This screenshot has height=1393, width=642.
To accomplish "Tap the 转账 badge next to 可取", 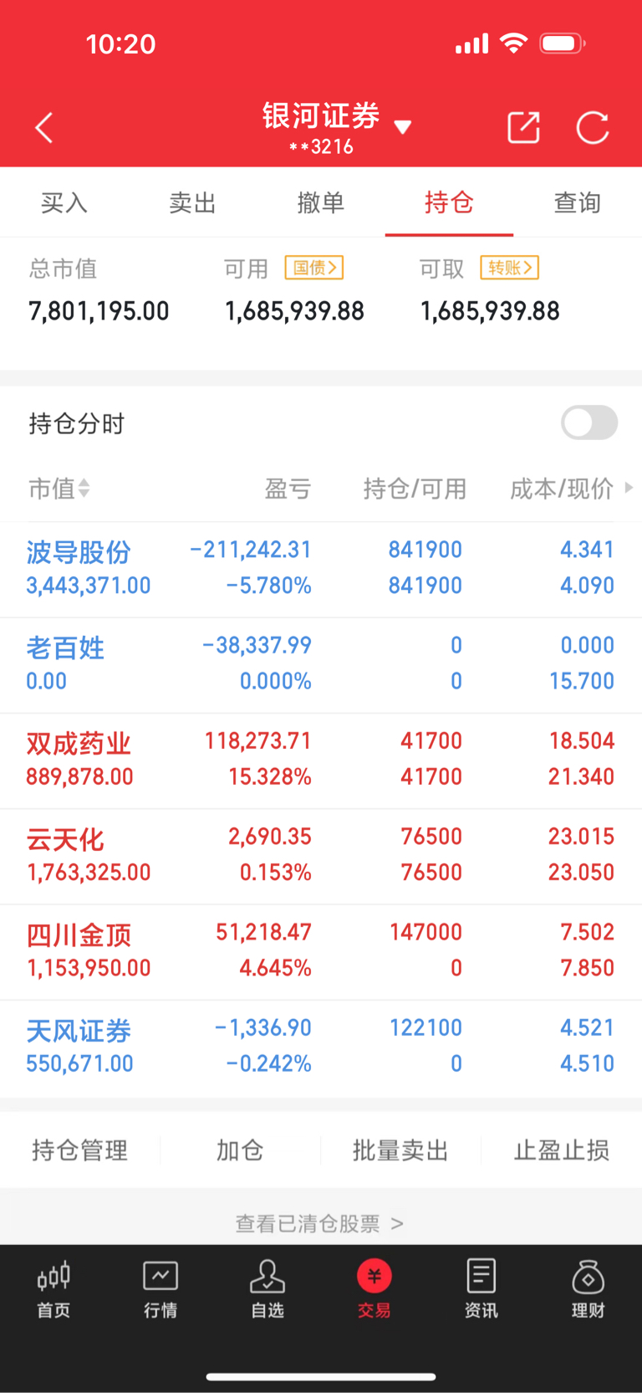I will (x=510, y=268).
